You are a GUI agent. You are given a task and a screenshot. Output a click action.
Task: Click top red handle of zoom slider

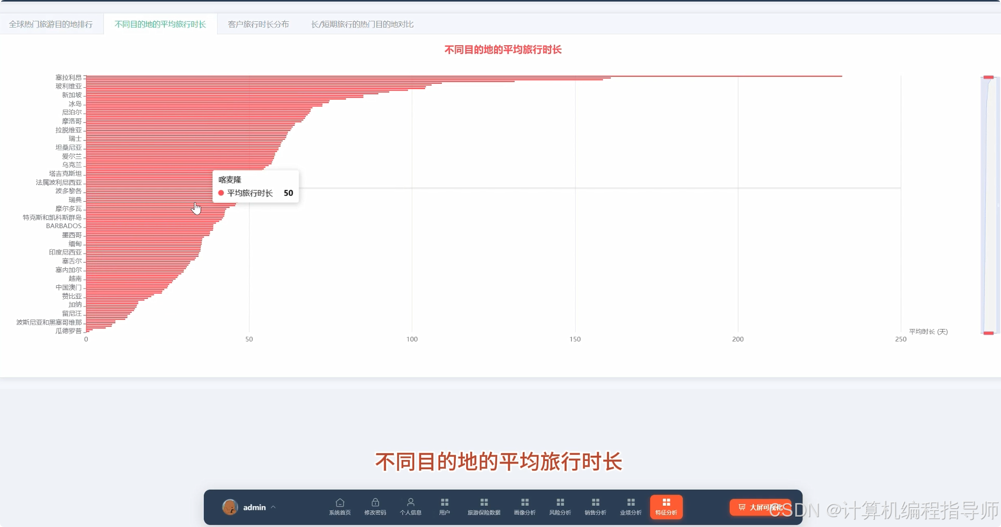[x=989, y=77]
